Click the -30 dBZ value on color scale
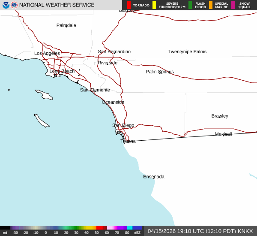The height and width of the screenshot is (236, 257). [x=15, y=233]
